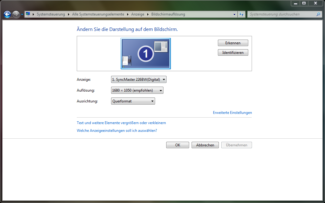Close the Bildschirmauflösung window
Screen dimensions: 325x203
point(315,3)
